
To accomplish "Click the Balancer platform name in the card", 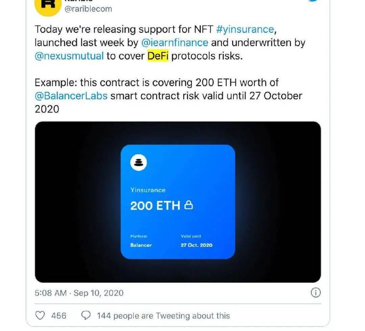I will pyautogui.click(x=141, y=245).
